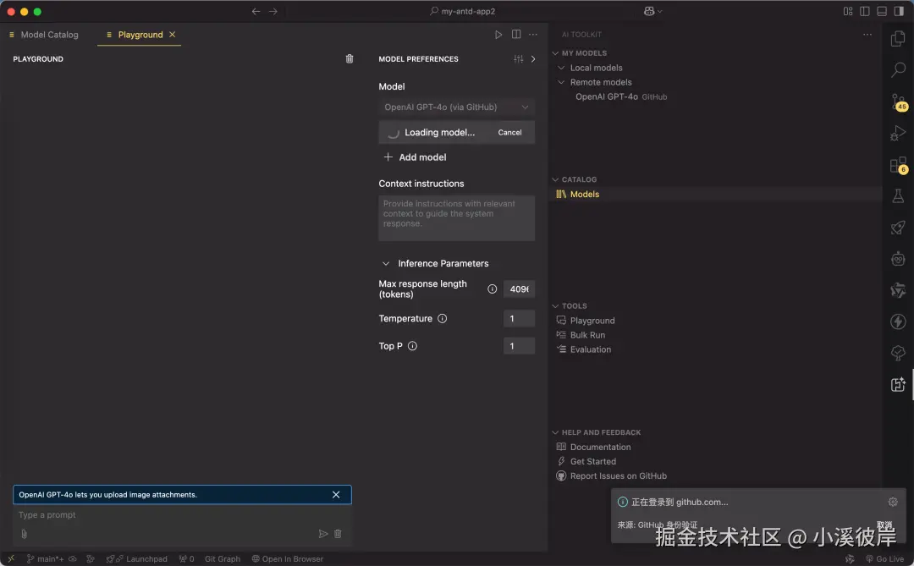Screen dimensions: 914x566
Task: Split the editor with split icon
Action: coord(516,35)
